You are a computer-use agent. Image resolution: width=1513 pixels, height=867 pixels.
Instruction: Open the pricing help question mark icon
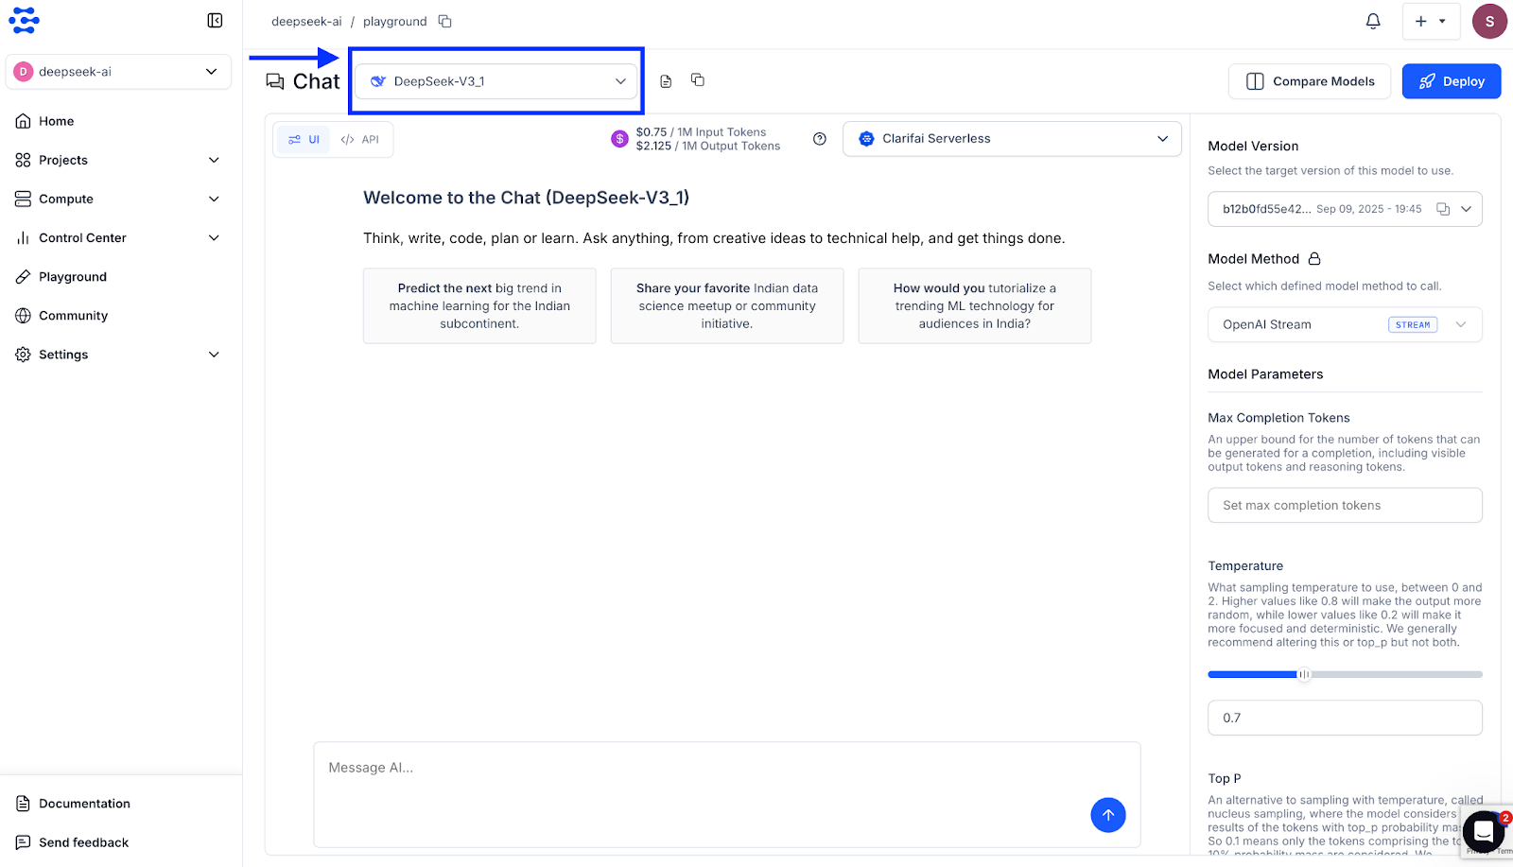click(820, 139)
